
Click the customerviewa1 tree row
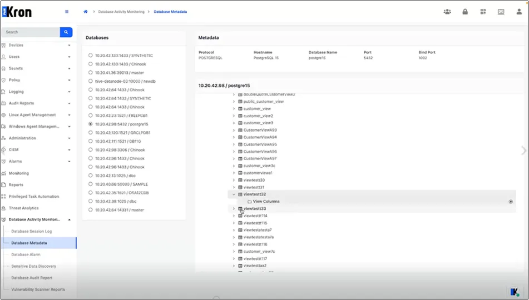[x=258, y=173]
